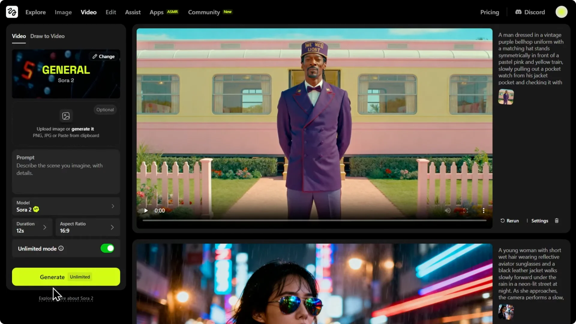The image size is (576, 324).
Task: Click the app logo icon top-left
Action: click(12, 12)
